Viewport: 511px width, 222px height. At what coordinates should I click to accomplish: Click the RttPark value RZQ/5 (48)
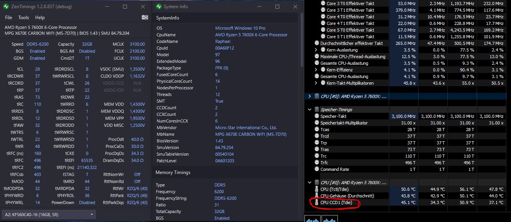[137, 195]
